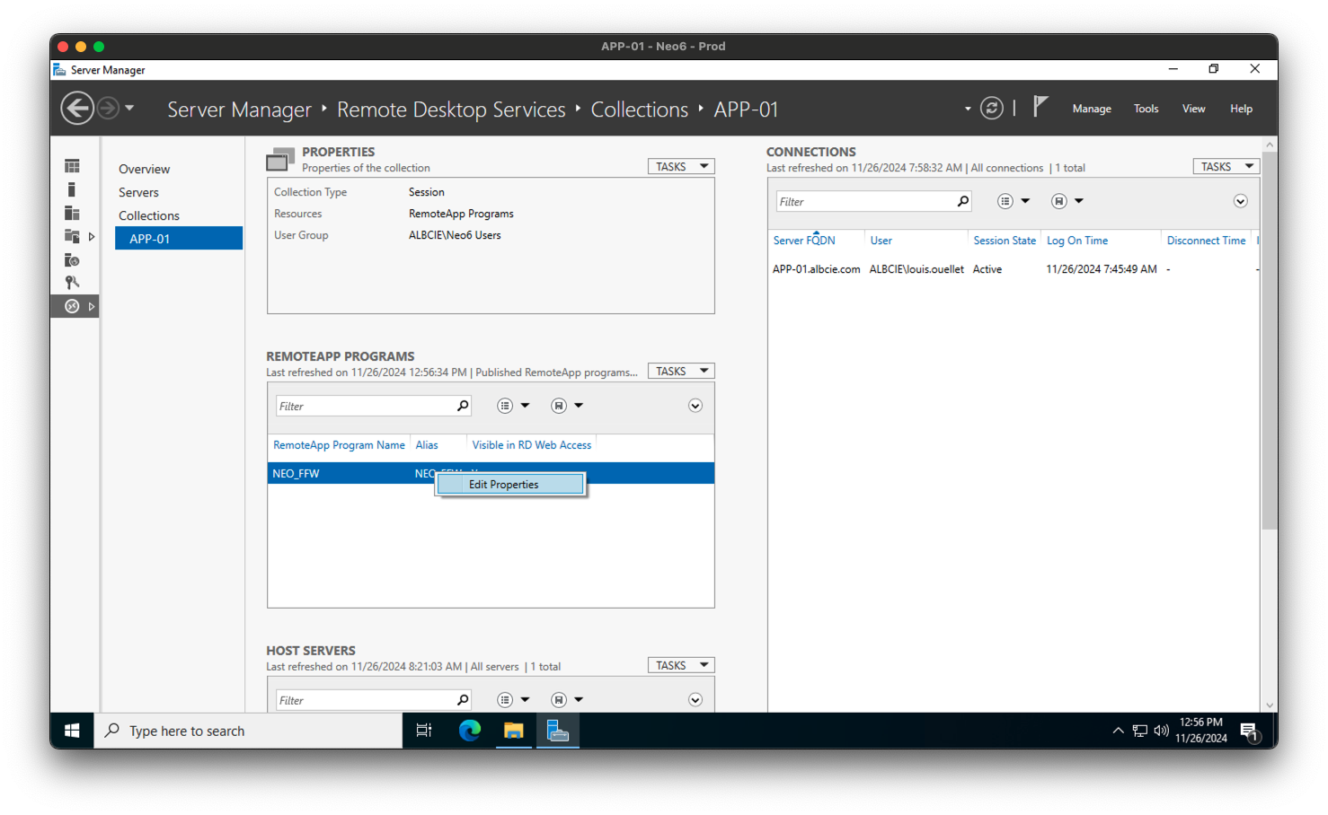Viewport: 1328px width, 815px height.
Task: Choose Edit Properties from the context menu
Action: (x=502, y=484)
